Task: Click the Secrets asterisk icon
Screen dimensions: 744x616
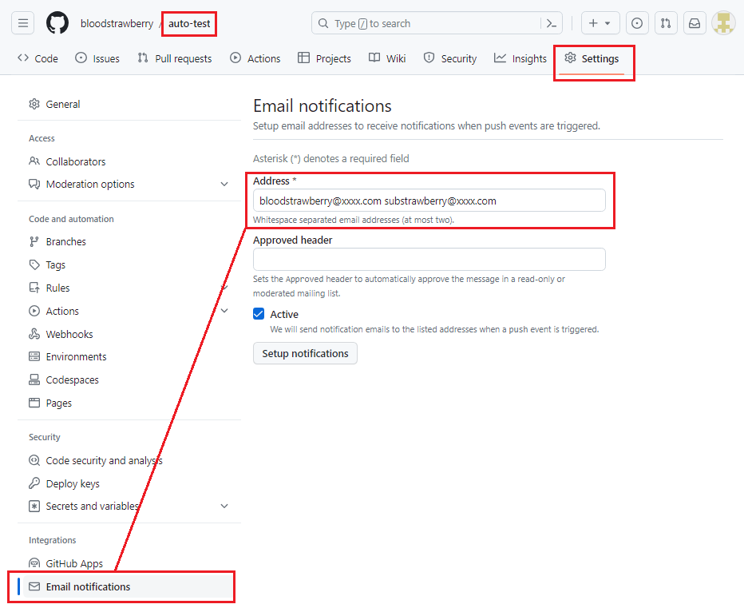Action: [34, 507]
